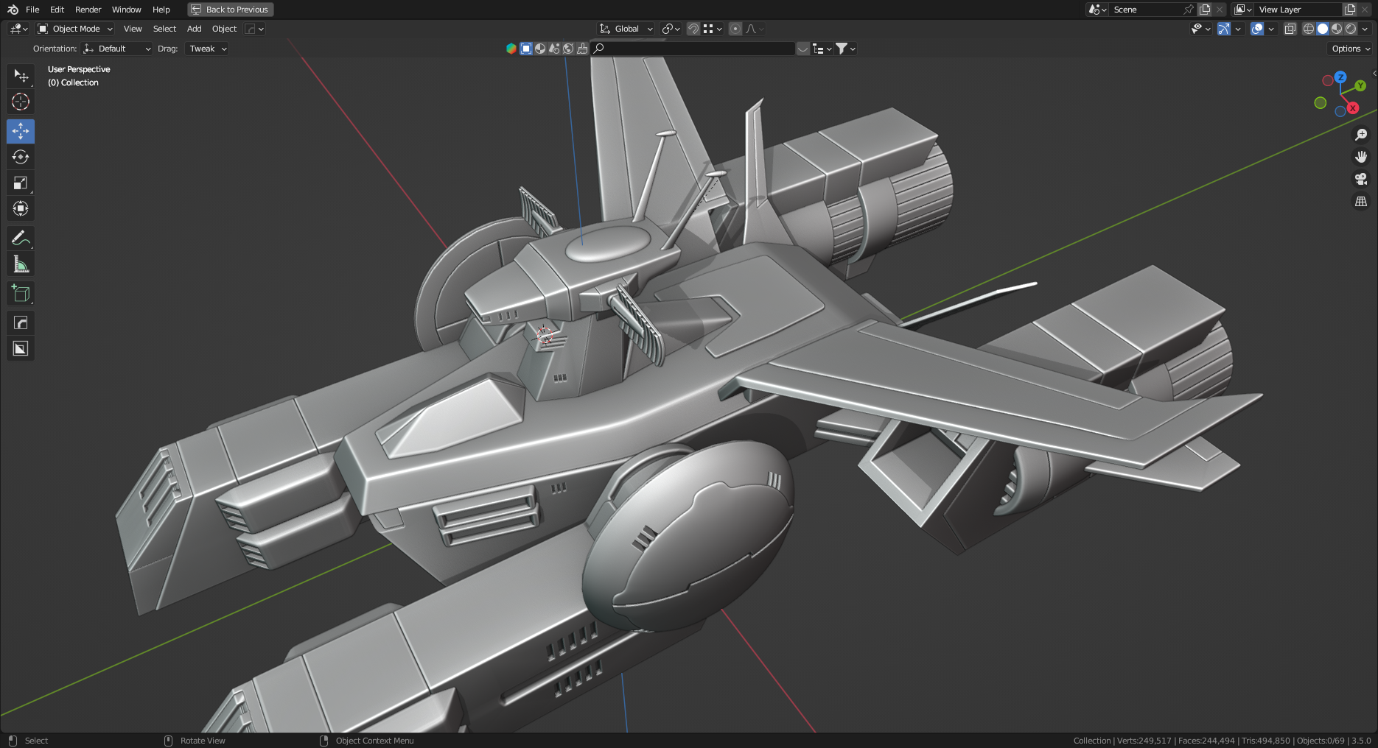This screenshot has width=1378, height=748.
Task: Switch to solid viewport shading
Action: (x=1323, y=29)
